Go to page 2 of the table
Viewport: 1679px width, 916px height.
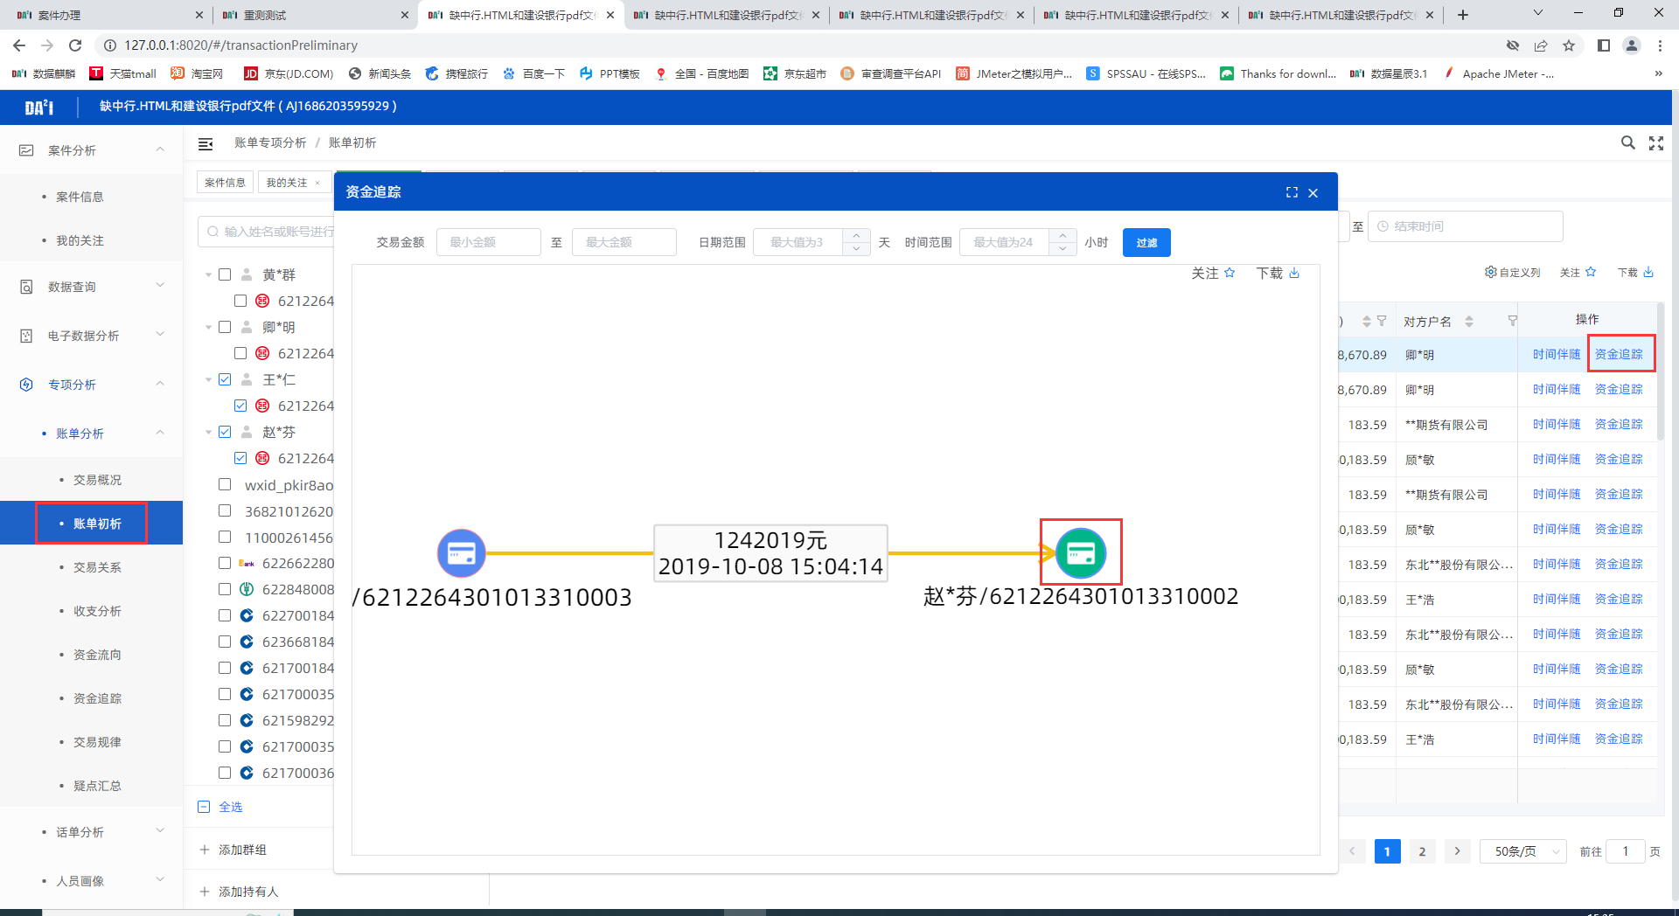point(1422,851)
